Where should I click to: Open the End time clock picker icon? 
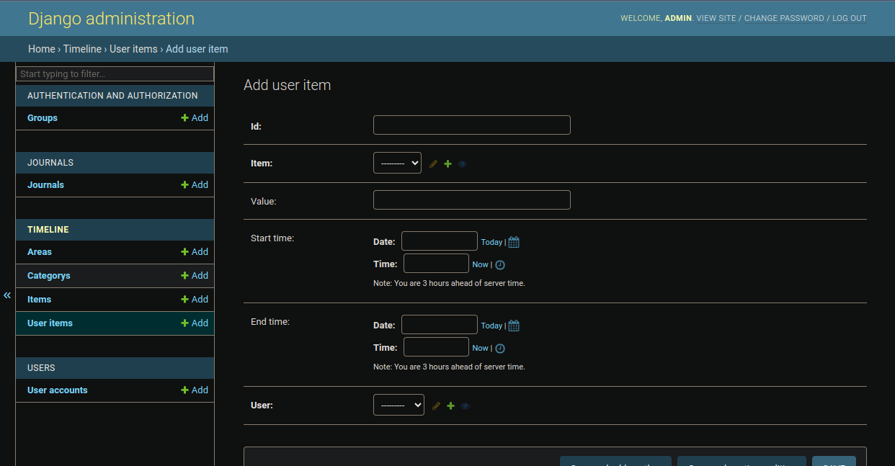point(500,349)
